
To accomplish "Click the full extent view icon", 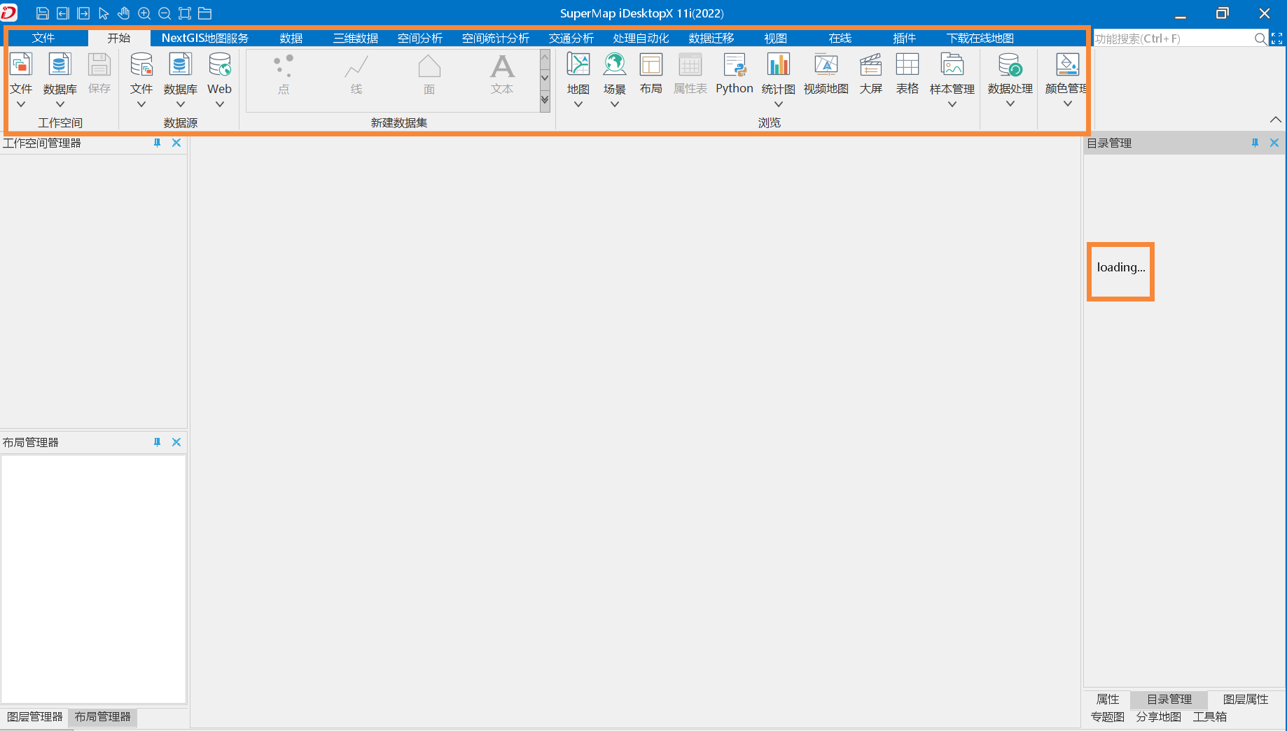I will 185,13.
